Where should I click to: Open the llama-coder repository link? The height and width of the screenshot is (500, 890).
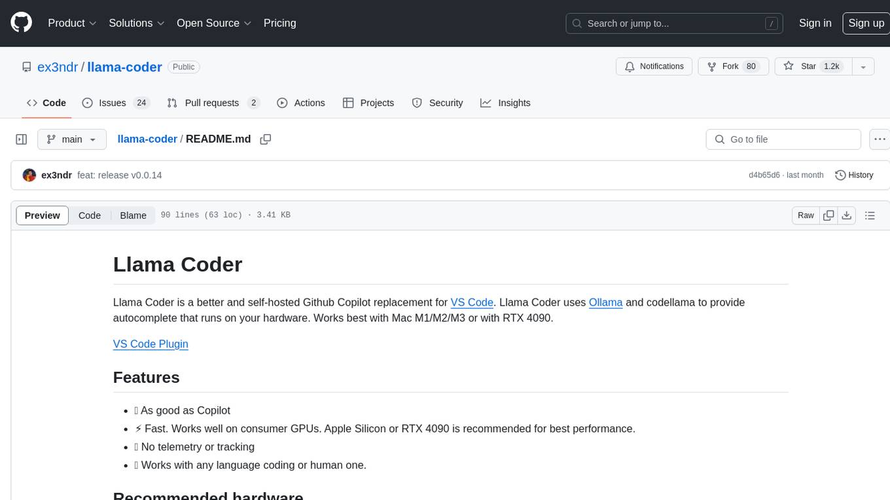(x=124, y=67)
